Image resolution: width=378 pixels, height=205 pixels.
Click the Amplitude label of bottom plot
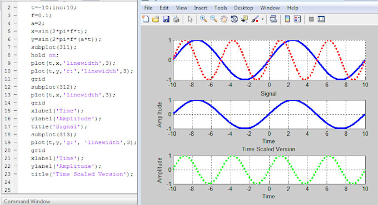coord(160,170)
